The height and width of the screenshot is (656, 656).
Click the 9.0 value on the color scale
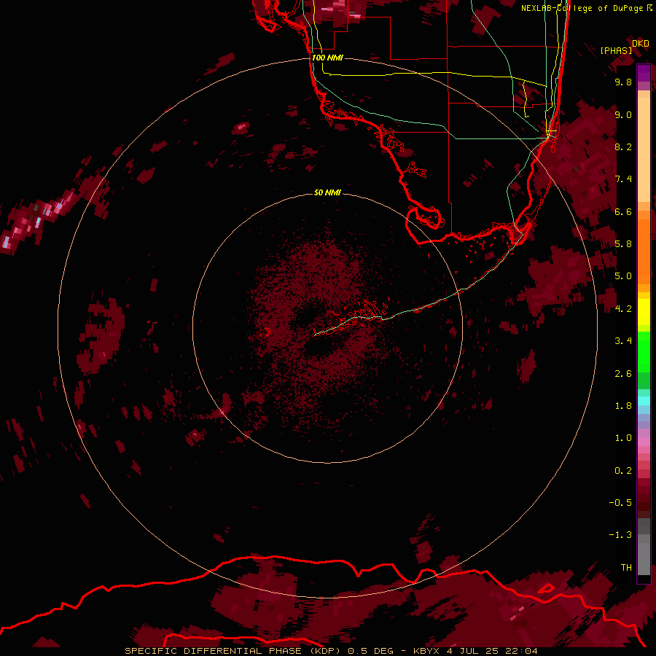(623, 114)
